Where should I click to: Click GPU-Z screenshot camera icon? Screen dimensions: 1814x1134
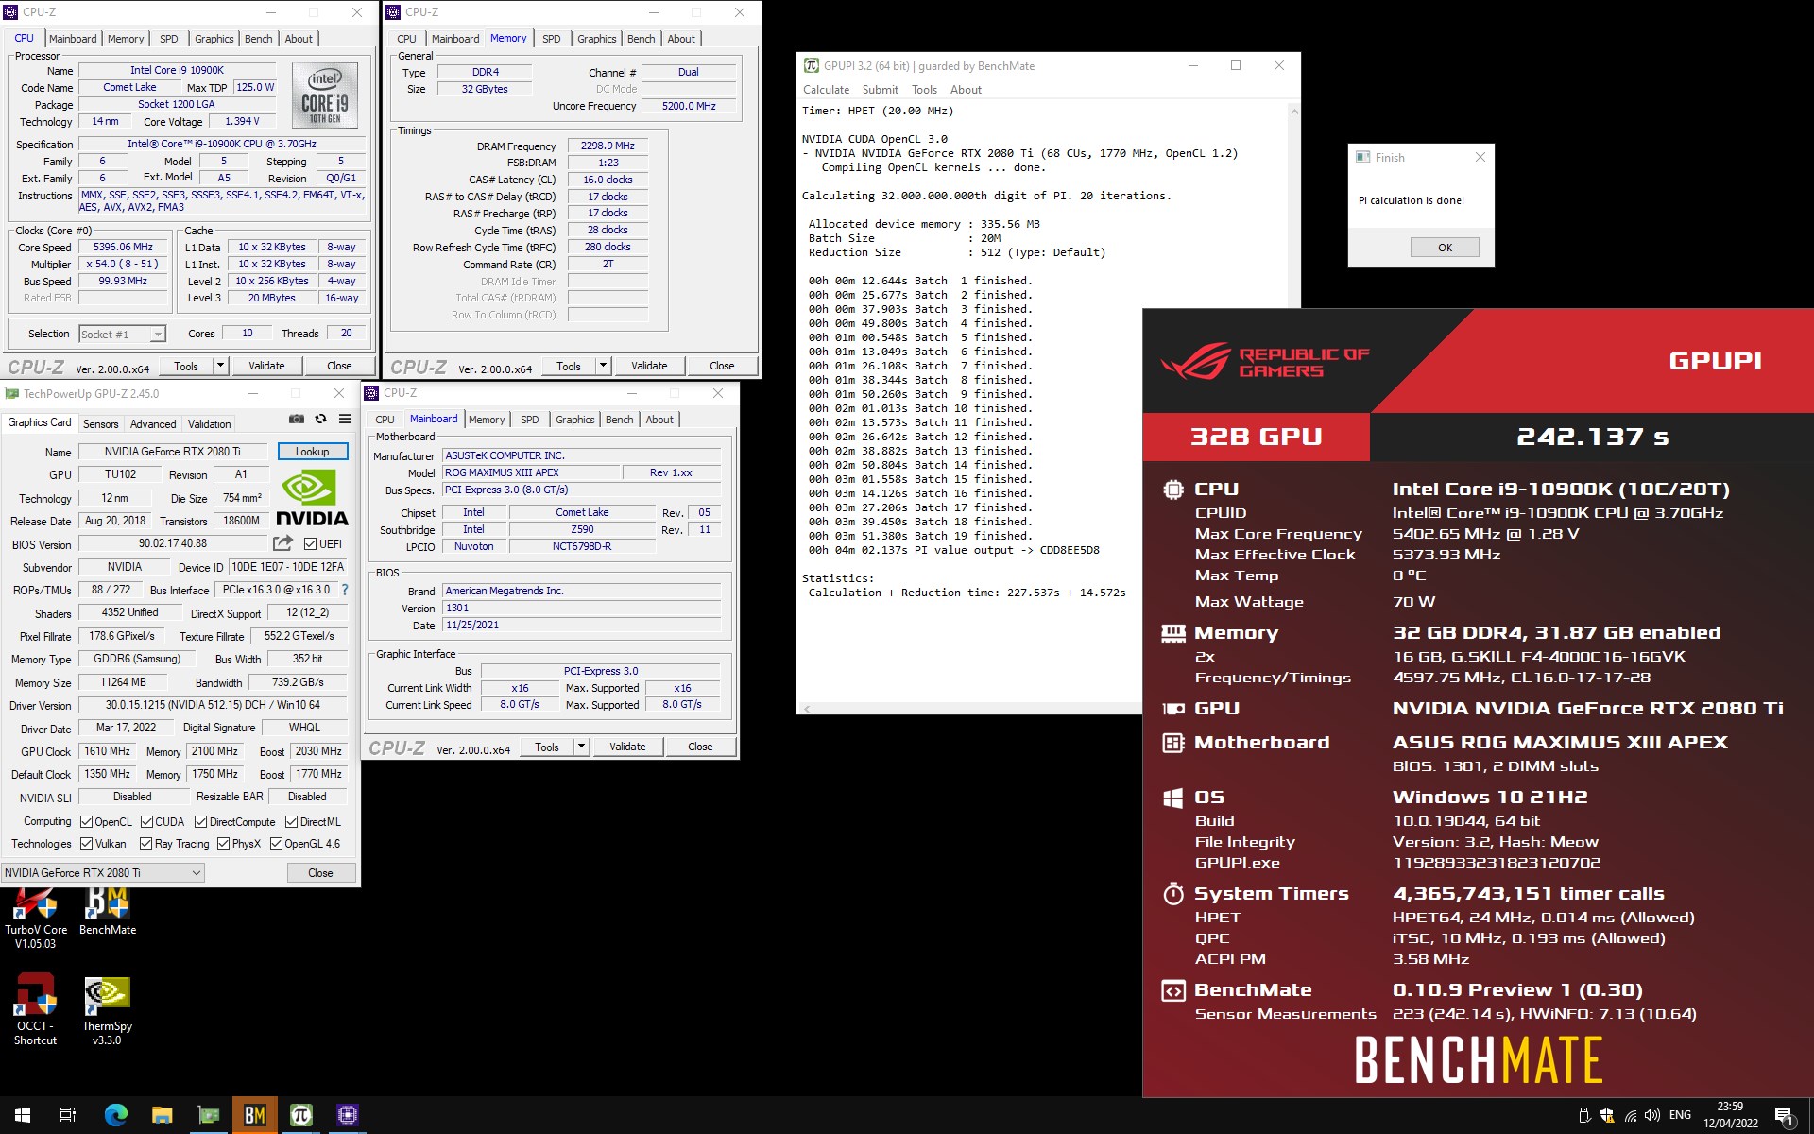[x=297, y=419]
